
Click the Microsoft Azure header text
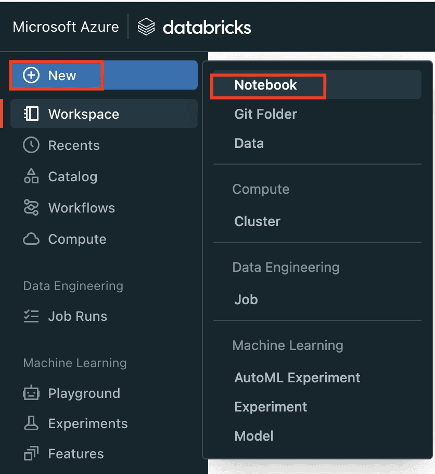point(66,27)
